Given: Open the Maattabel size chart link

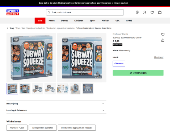Looking at the screenshot, I should [159, 57].
